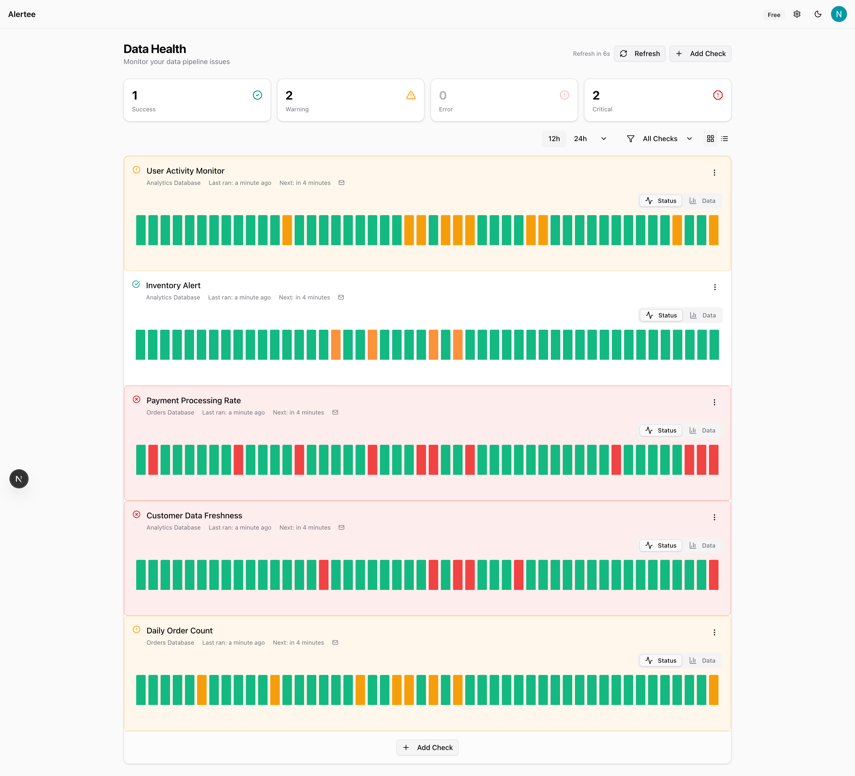Image resolution: width=855 pixels, height=776 pixels.
Task: Expand the time range chevron dropdown
Action: [x=603, y=139]
